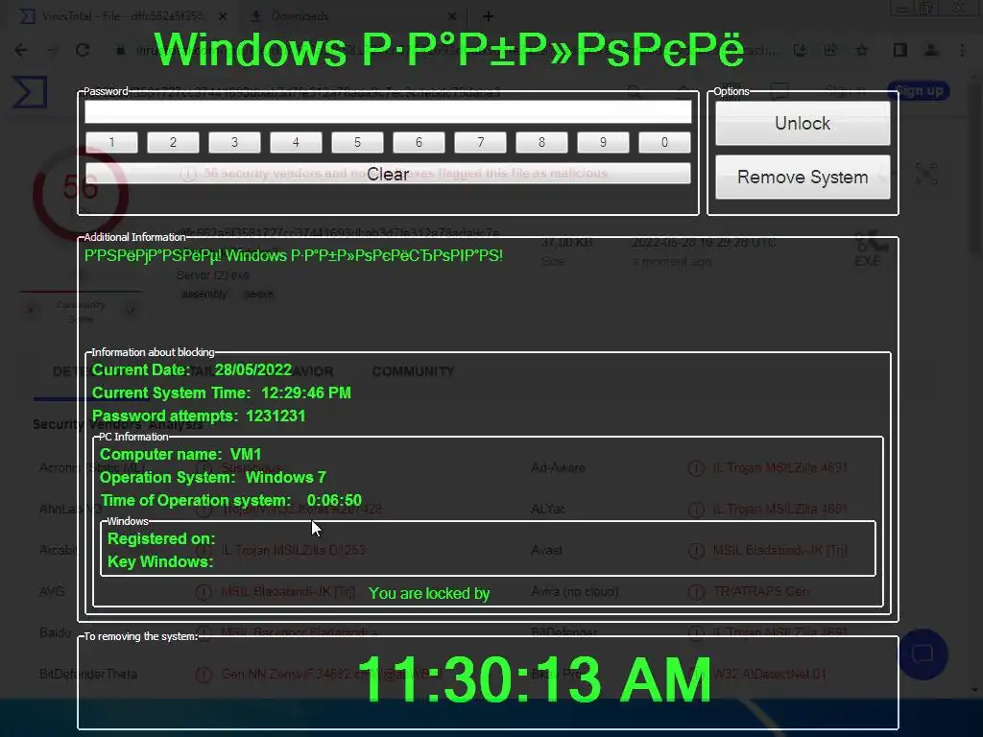Click the browser back arrow

tap(21, 50)
